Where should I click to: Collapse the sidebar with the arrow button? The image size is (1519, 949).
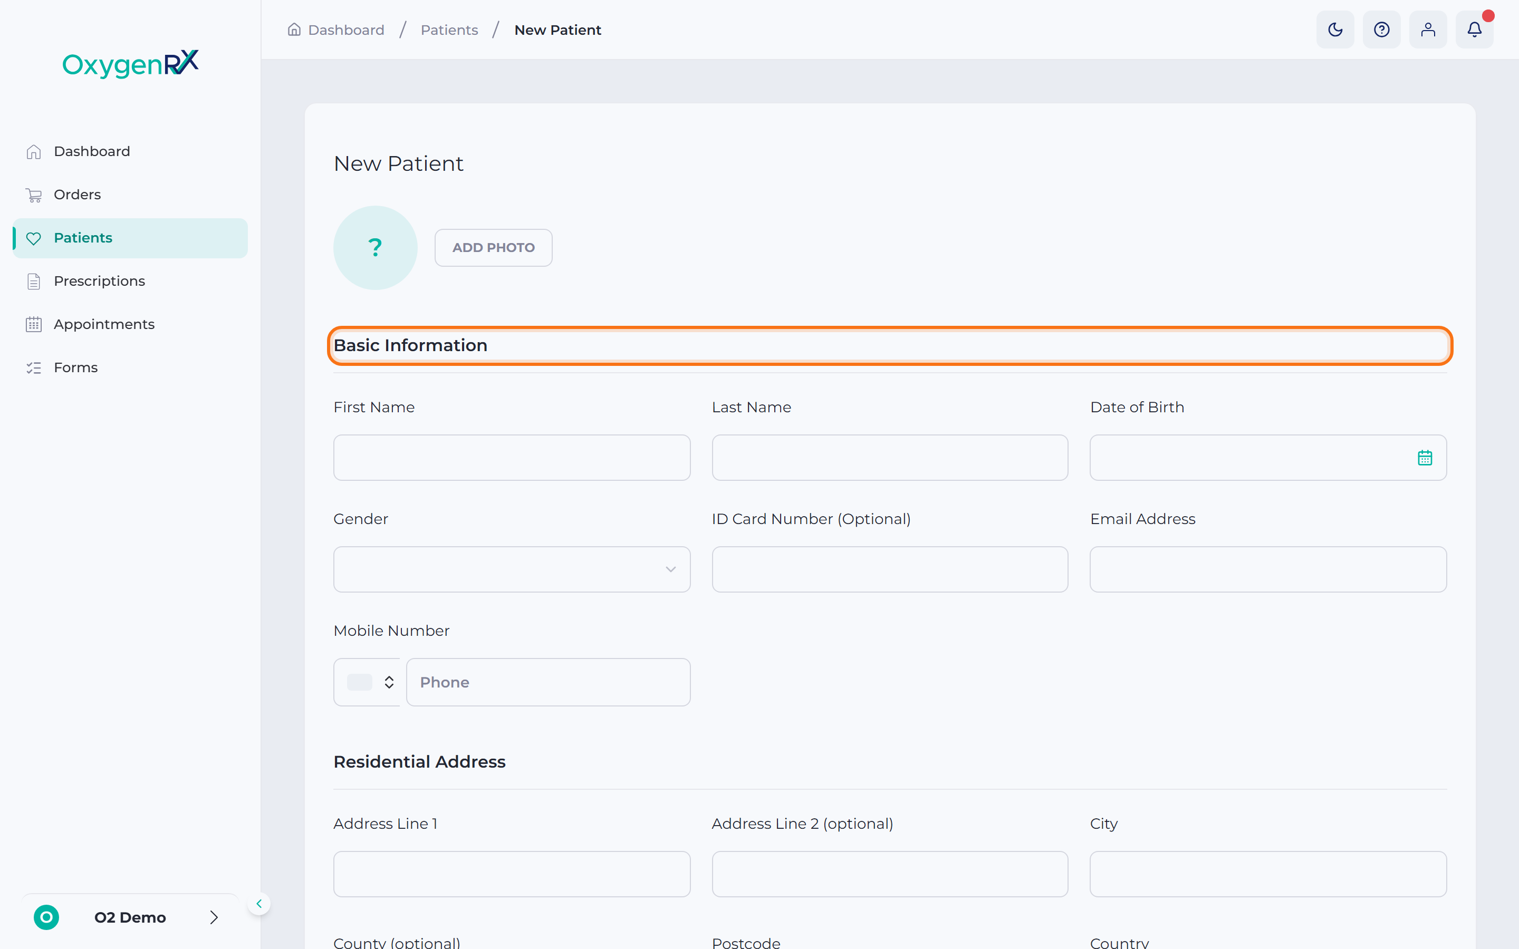click(258, 904)
